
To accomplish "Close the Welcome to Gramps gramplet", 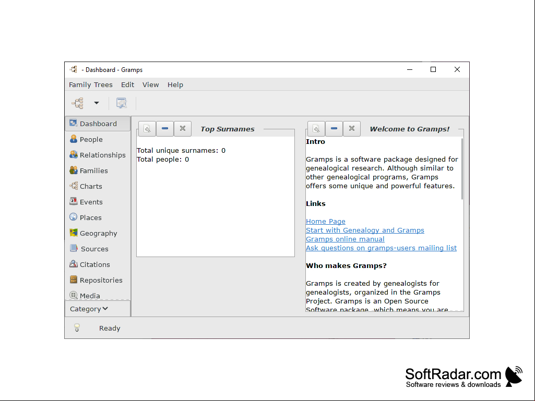I will point(352,129).
